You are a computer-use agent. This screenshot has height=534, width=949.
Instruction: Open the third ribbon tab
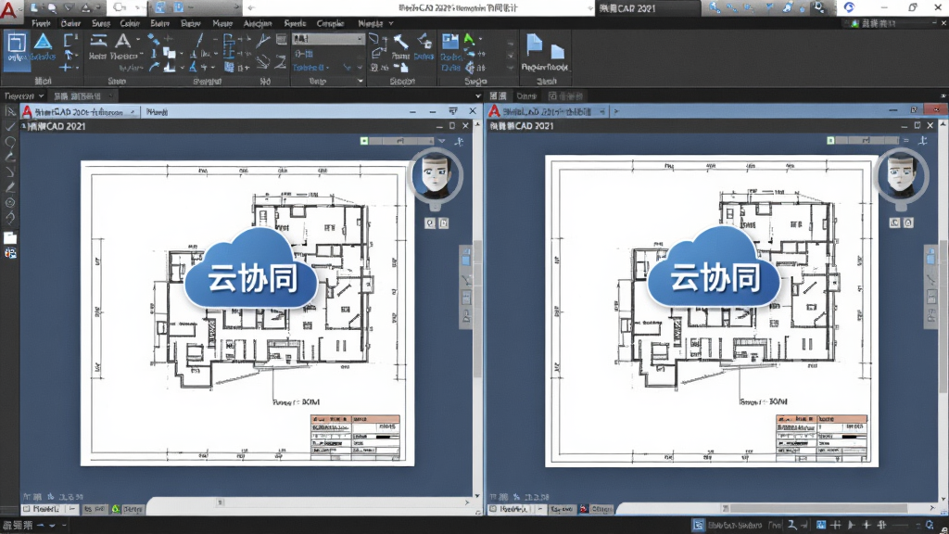pyautogui.click(x=101, y=23)
